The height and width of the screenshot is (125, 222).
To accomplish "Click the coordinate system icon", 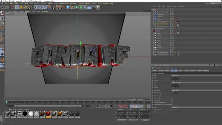I will [x=49, y=7].
